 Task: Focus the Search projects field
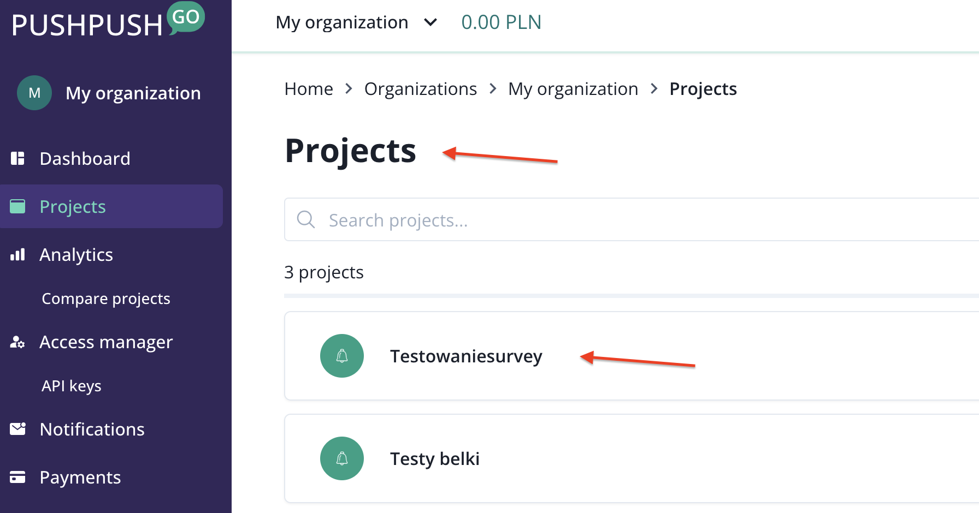[601, 220]
